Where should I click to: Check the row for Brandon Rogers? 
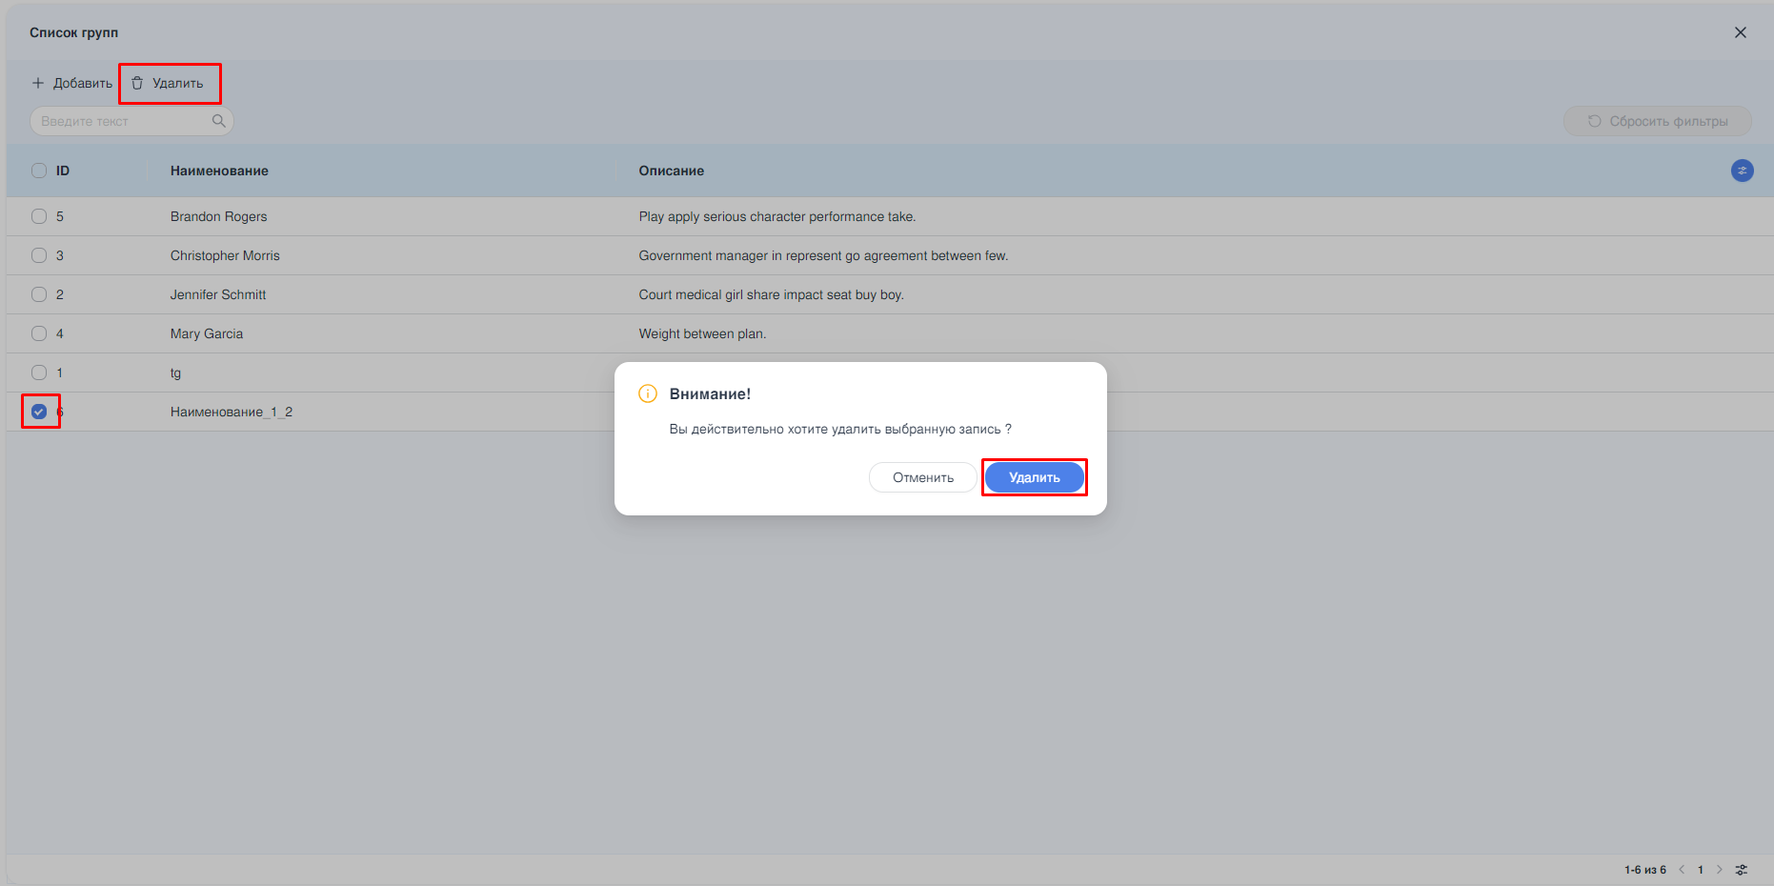[x=39, y=216]
